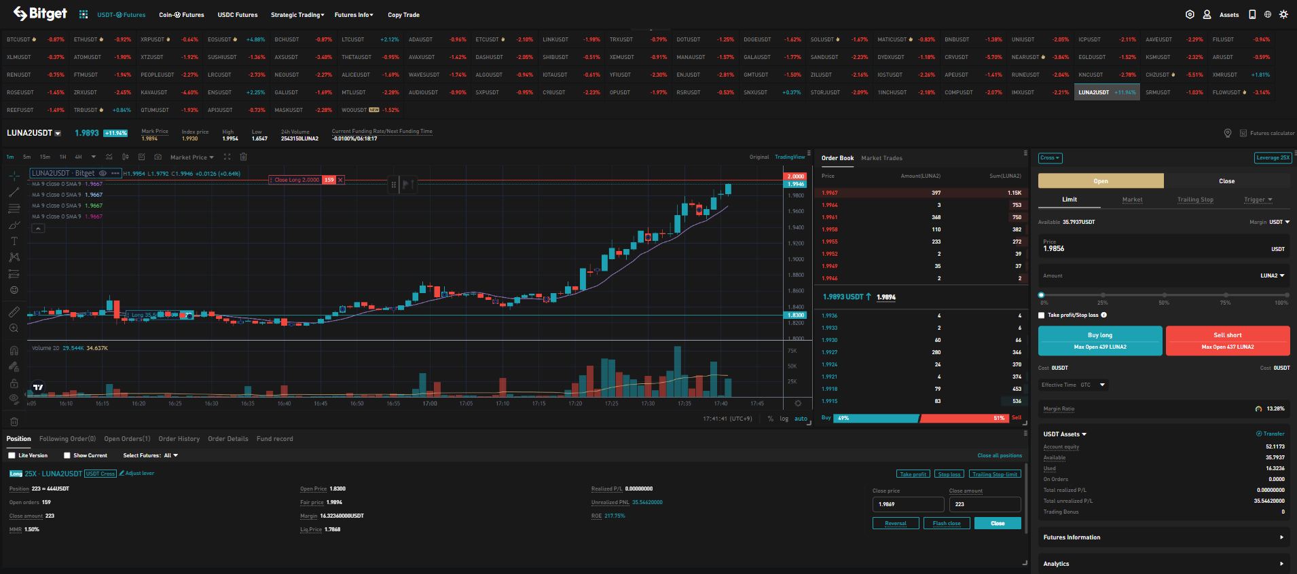Open mobile app download icon
The image size is (1297, 574).
(x=1252, y=14)
